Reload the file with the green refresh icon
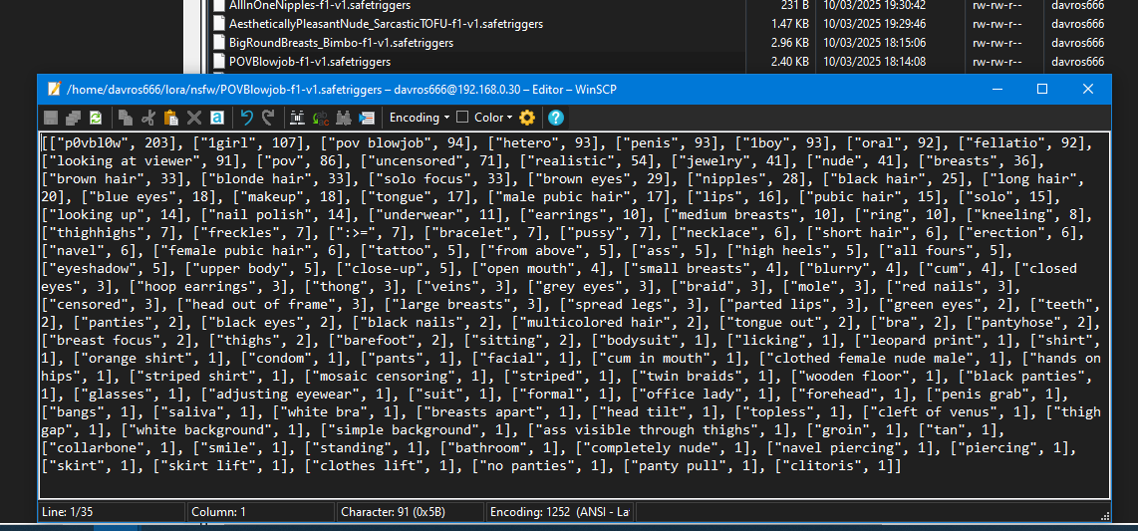The height and width of the screenshot is (531, 1138). (x=96, y=118)
